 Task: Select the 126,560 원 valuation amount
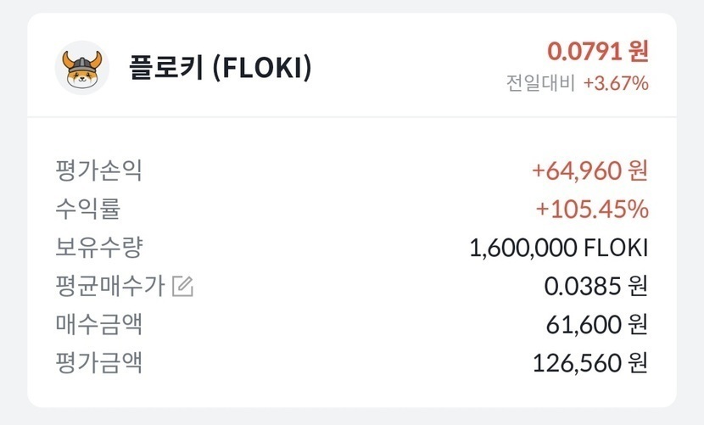coord(590,363)
